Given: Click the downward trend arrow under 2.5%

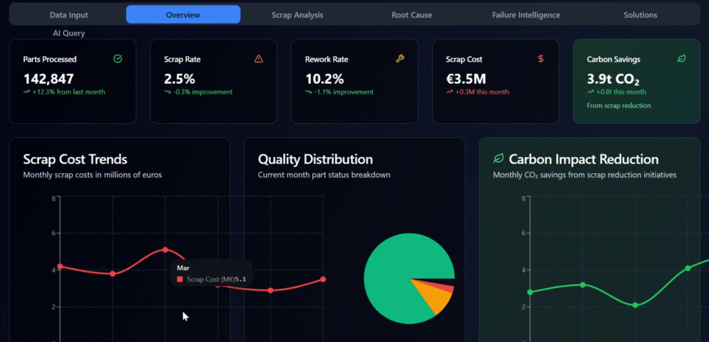Looking at the screenshot, I should pos(168,91).
